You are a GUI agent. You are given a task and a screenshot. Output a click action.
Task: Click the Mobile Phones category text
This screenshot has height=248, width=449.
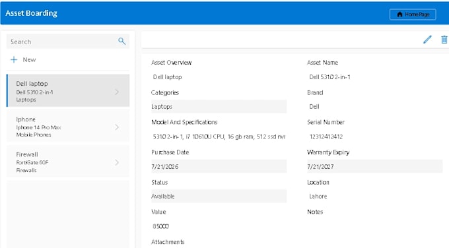34,135
